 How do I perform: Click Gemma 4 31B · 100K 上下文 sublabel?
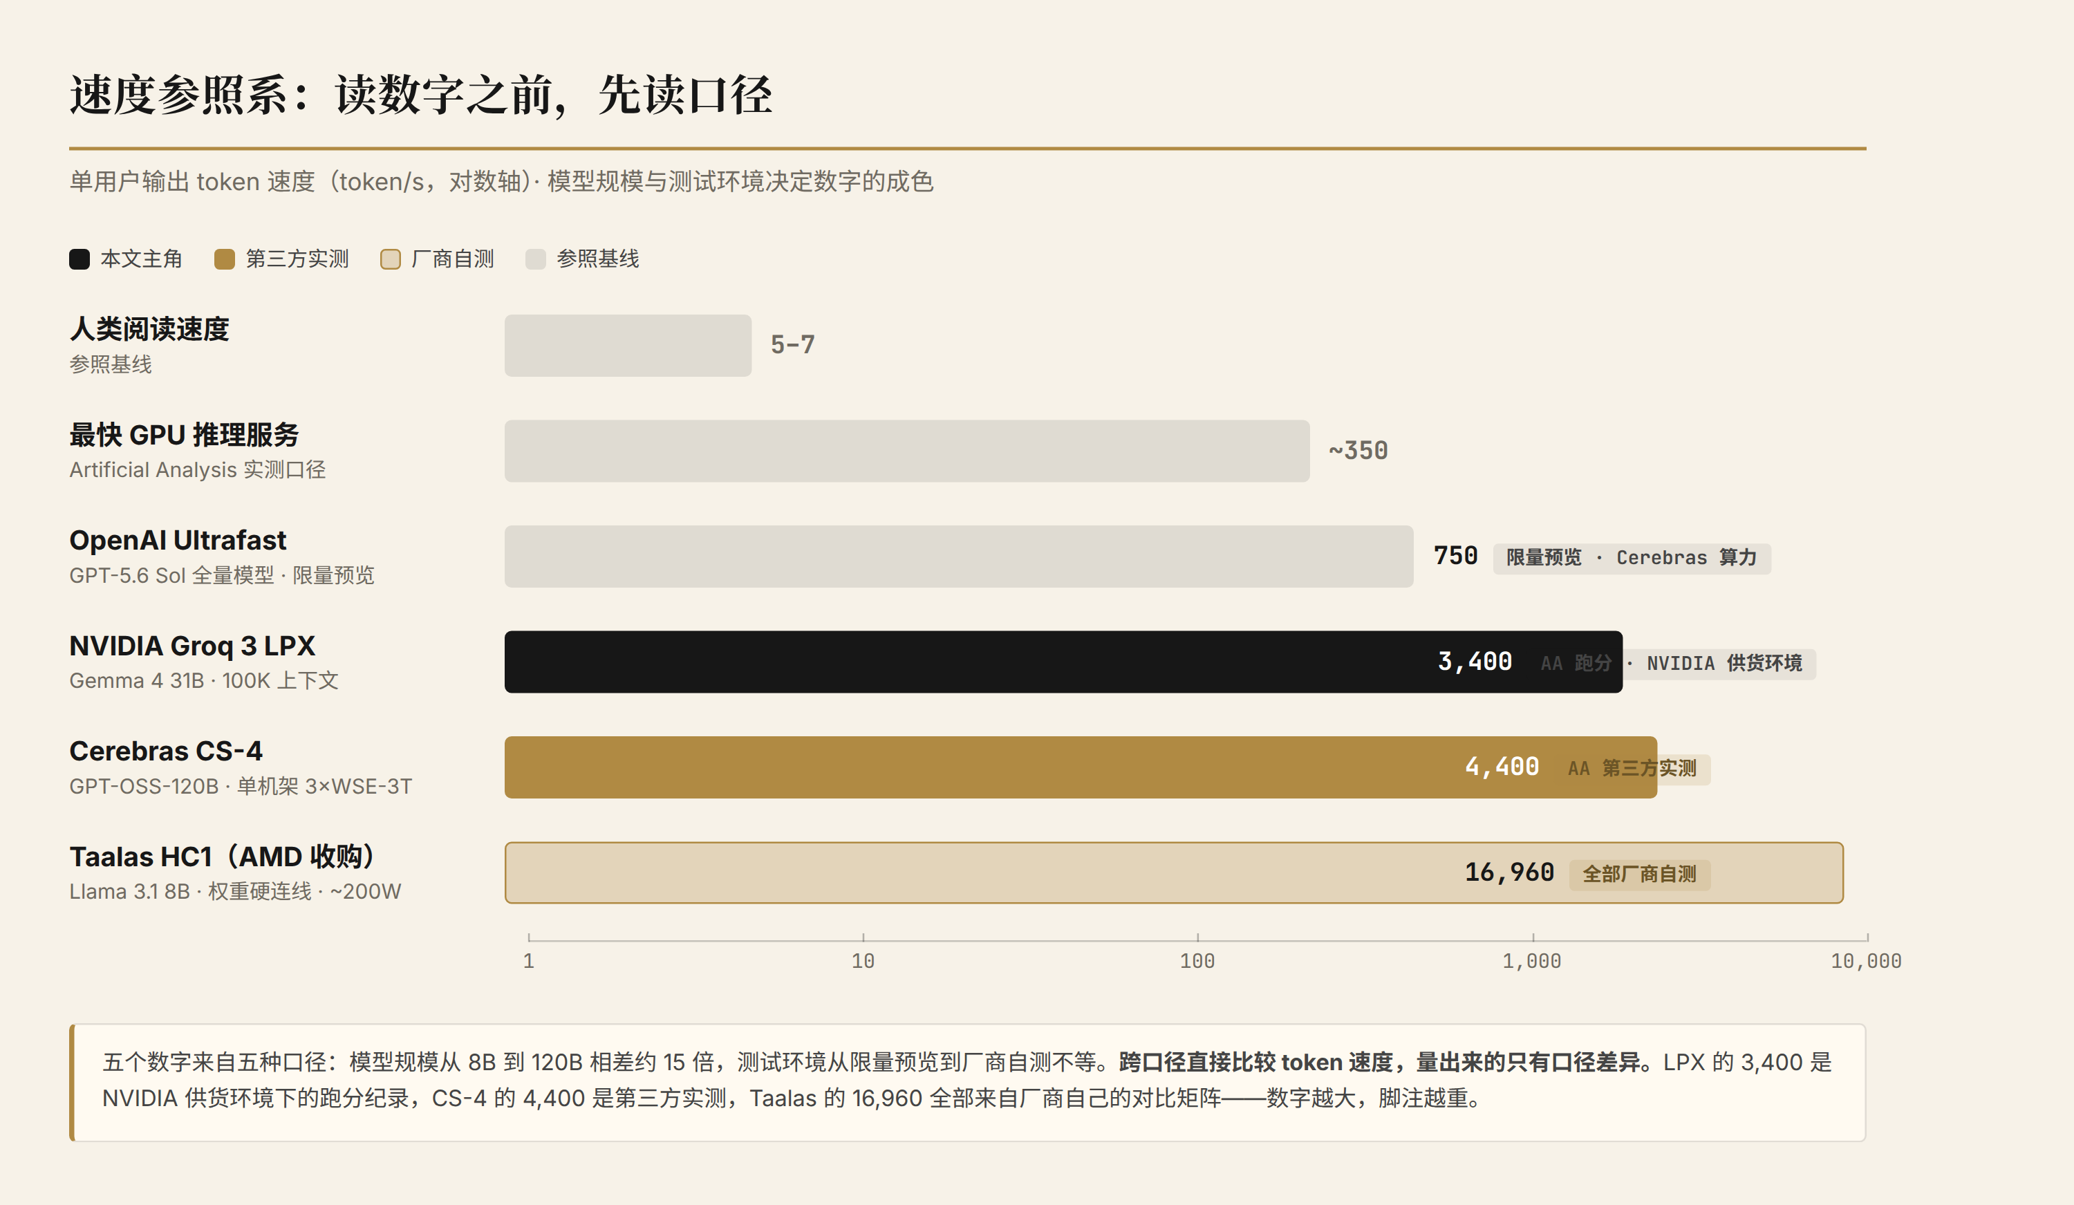pyautogui.click(x=204, y=681)
